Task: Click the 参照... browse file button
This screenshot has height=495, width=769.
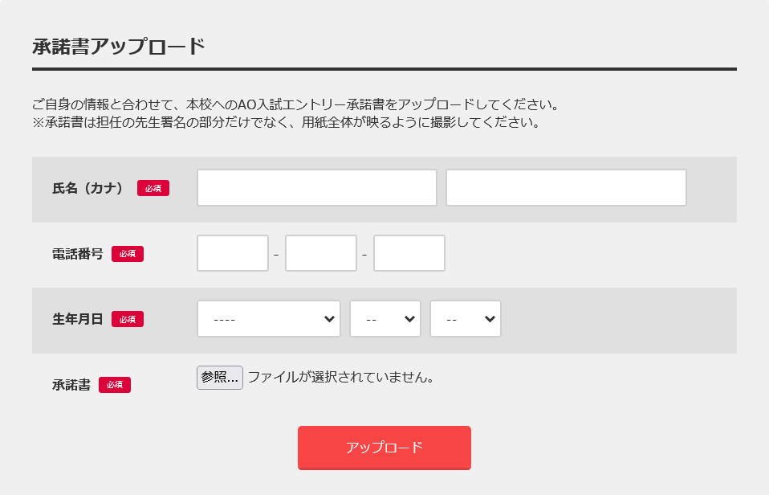Action: [x=220, y=378]
